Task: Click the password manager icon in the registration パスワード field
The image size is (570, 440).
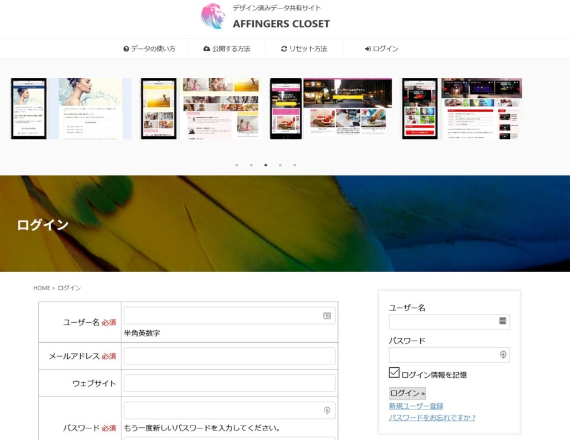Action: click(x=327, y=410)
